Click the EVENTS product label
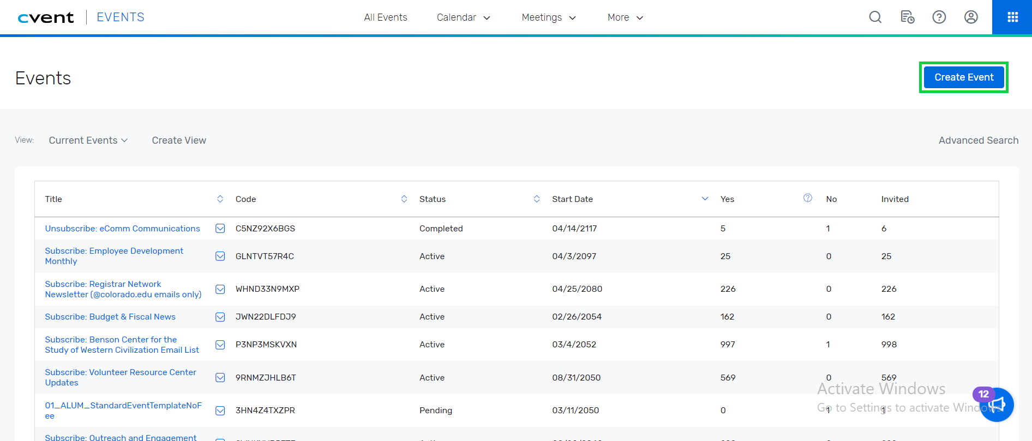The image size is (1032, 441). [121, 17]
